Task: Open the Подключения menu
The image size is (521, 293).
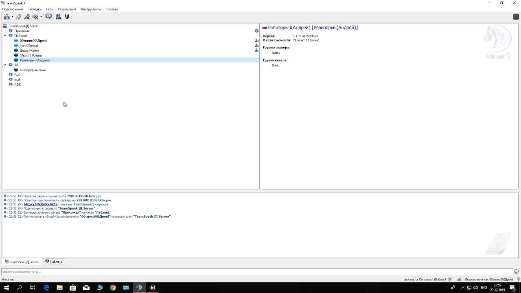Action: coord(13,9)
